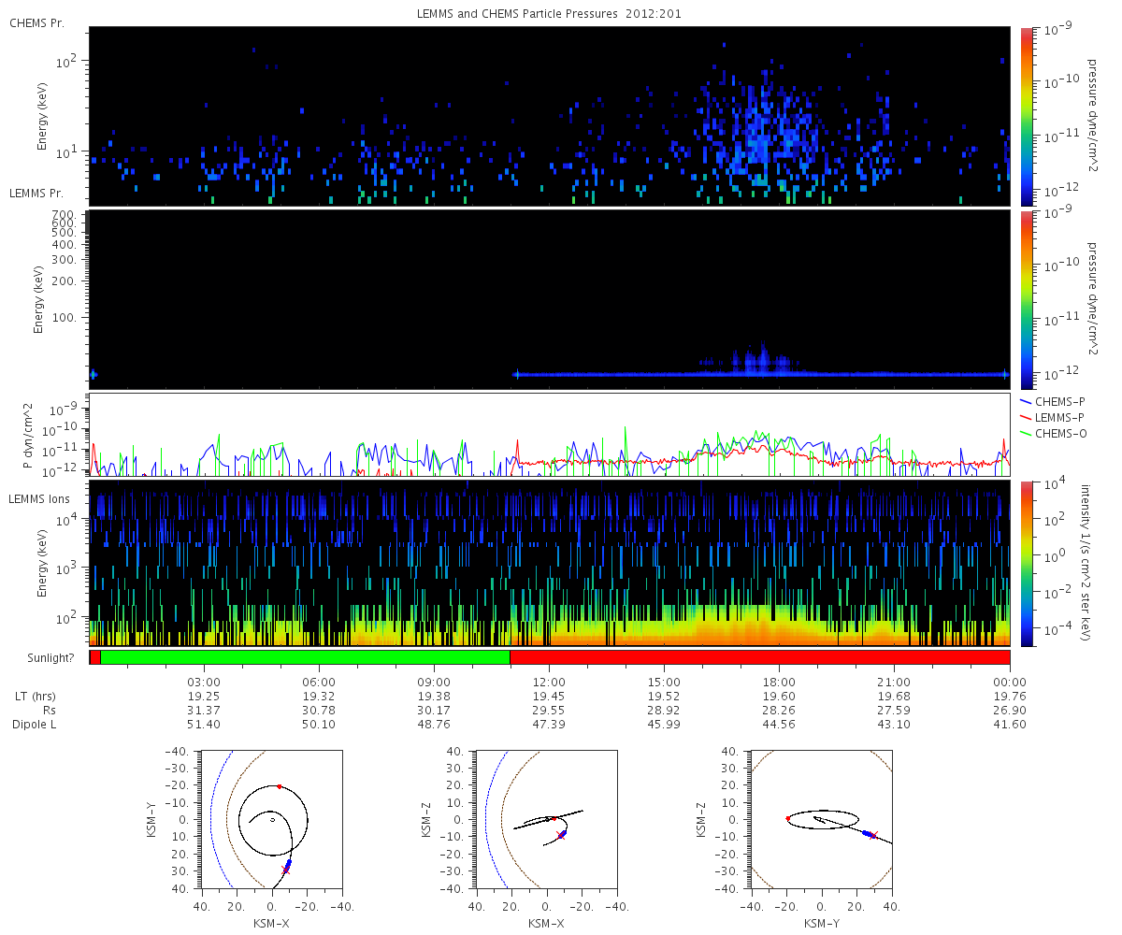Image resolution: width=1122 pixels, height=935 pixels.
Task: Click the 18:00 time axis tick label
Action: click(779, 682)
